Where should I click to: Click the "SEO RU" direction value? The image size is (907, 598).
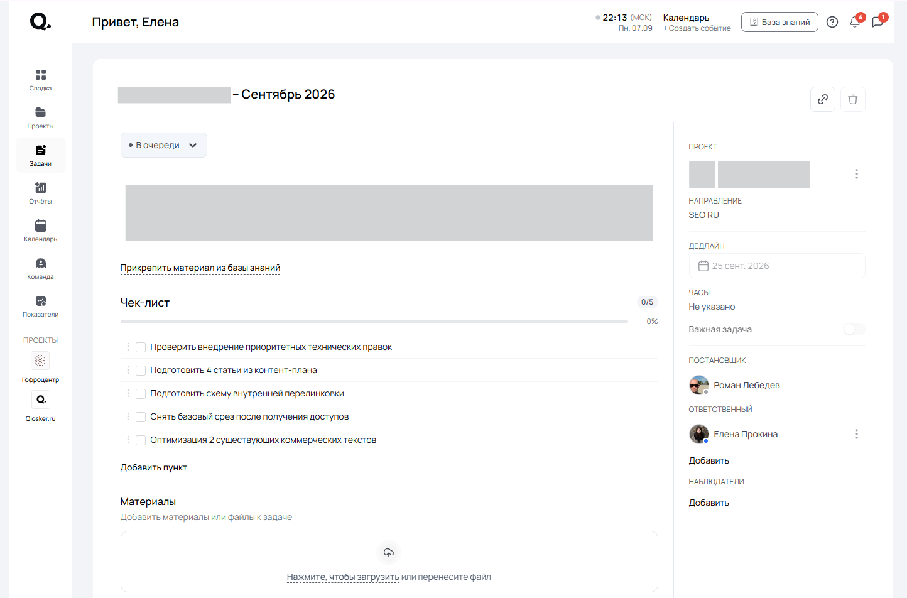(x=703, y=215)
